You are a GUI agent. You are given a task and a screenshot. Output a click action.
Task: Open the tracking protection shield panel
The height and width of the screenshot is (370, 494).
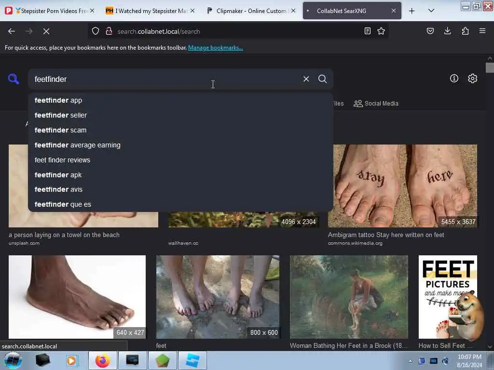tap(96, 31)
